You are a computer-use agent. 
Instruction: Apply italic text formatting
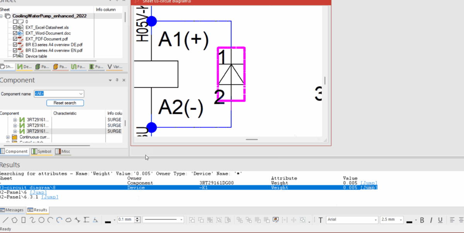(x=430, y=219)
